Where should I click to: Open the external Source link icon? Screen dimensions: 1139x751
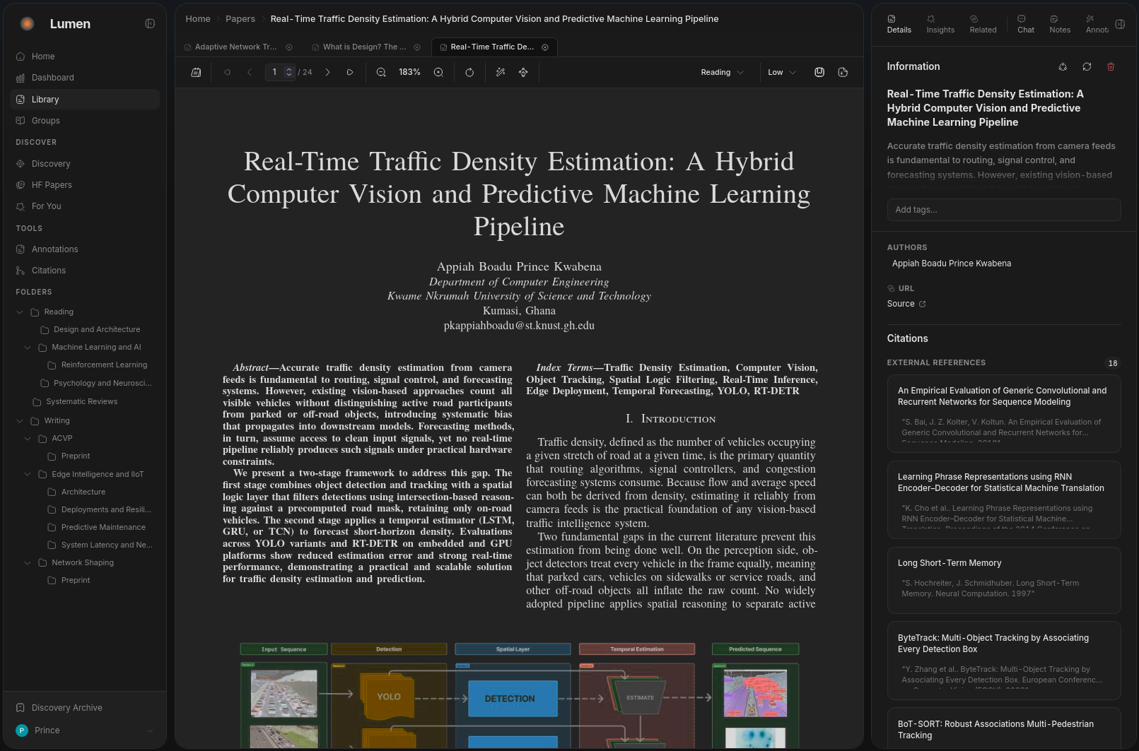click(922, 304)
